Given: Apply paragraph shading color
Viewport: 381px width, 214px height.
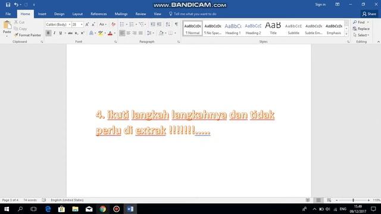Looking at the screenshot, I should tap(161, 33).
